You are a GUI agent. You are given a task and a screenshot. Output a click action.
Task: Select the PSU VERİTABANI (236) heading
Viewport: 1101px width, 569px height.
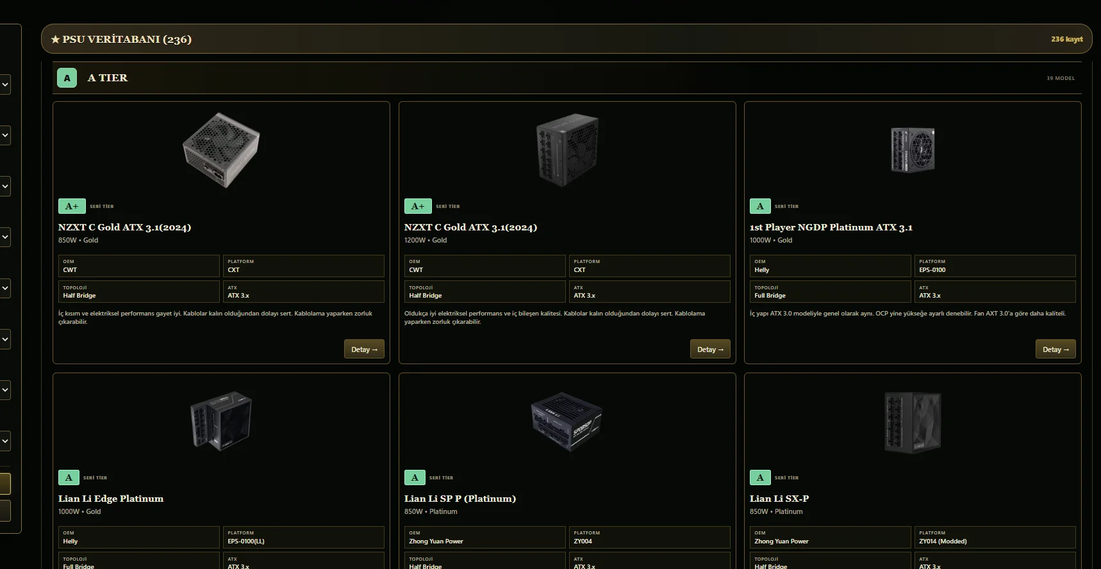coord(127,40)
